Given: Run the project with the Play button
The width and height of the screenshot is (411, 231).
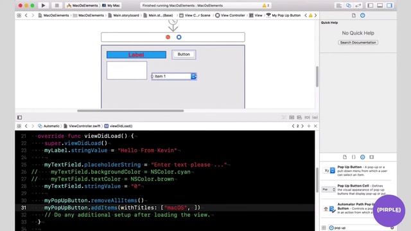Looking at the screenshot, I should (43, 6).
